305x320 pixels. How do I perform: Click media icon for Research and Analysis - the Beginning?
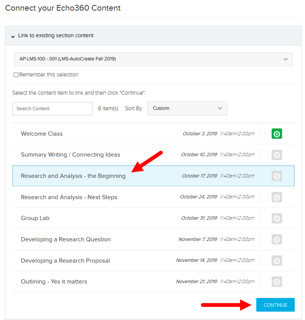point(276,176)
